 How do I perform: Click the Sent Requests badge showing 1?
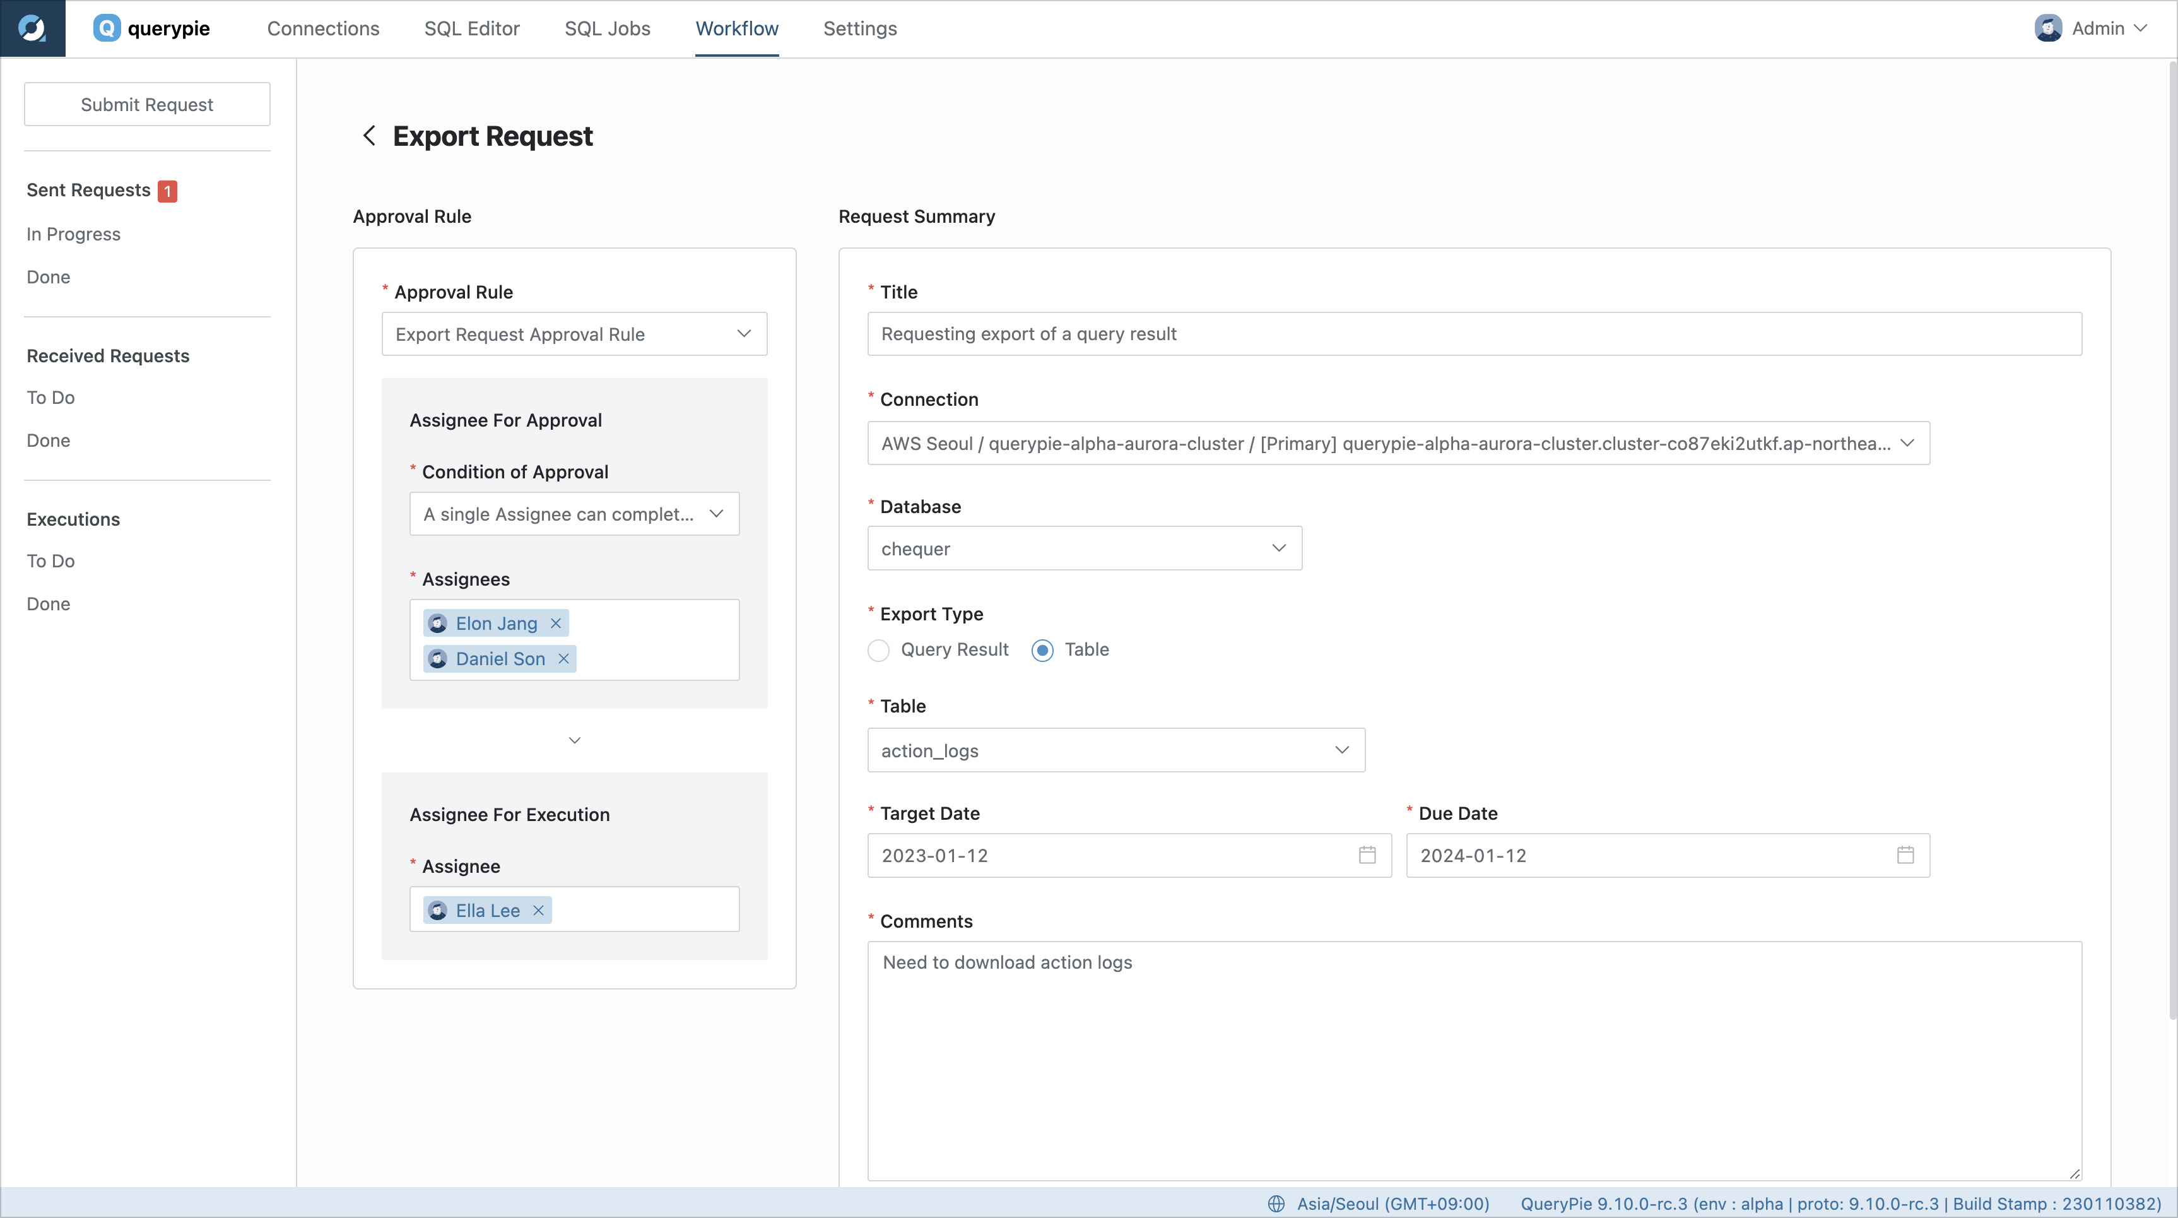click(167, 191)
